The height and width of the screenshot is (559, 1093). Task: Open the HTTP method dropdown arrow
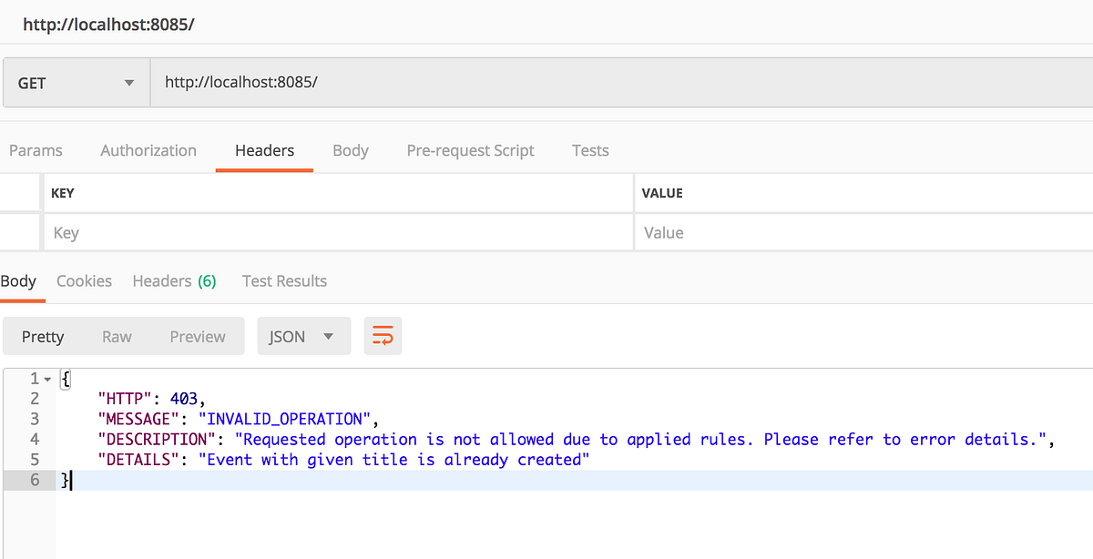click(x=130, y=82)
